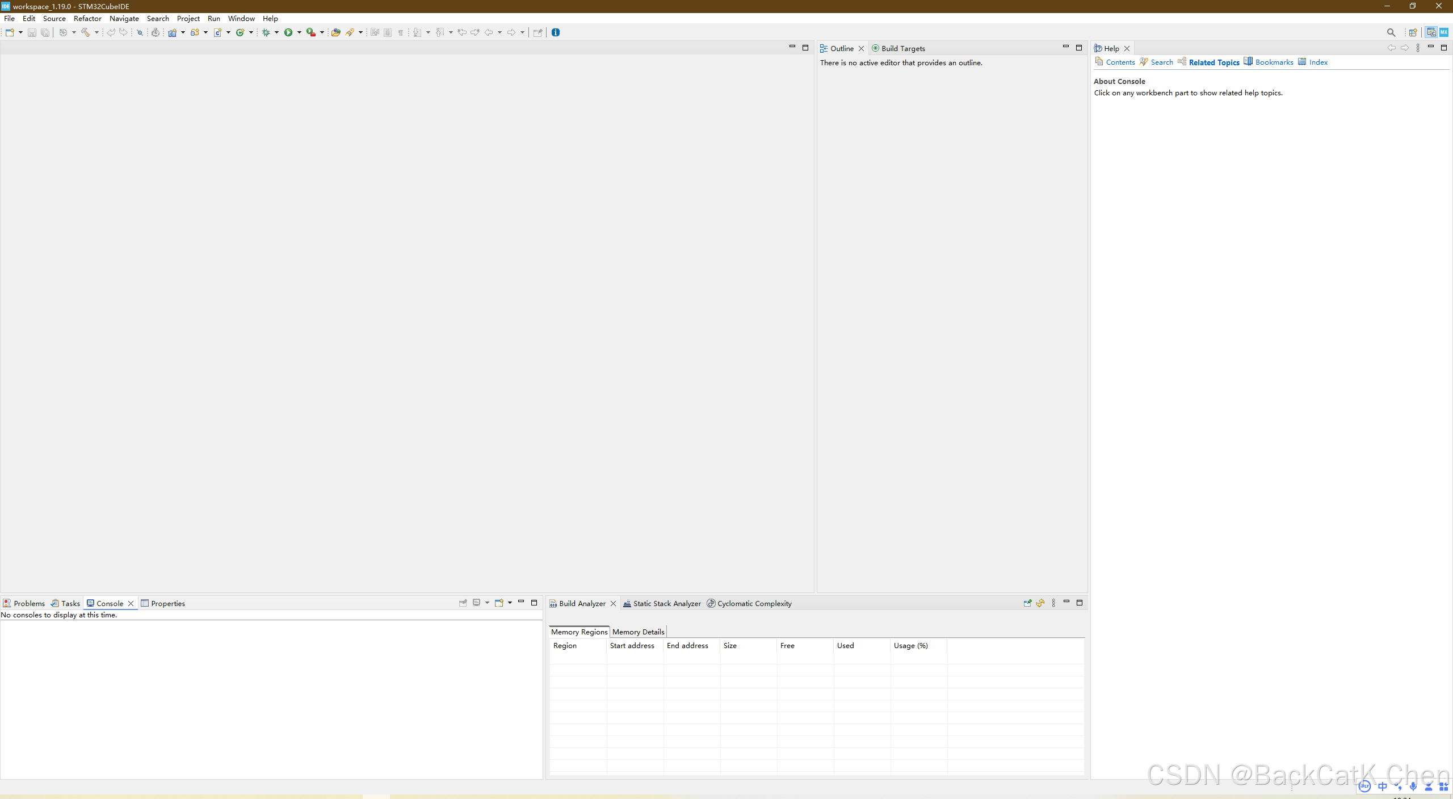Click Pin Console icon in Console toolbar
The width and height of the screenshot is (1453, 799).
click(x=463, y=603)
